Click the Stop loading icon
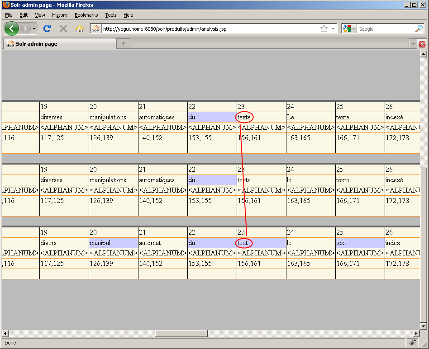The width and height of the screenshot is (429, 349). 63,28
